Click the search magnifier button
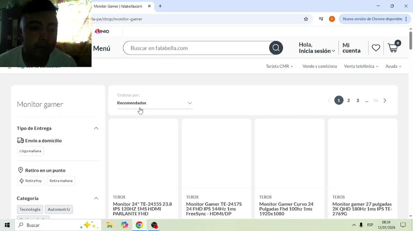Image resolution: width=413 pixels, height=231 pixels. [x=276, y=48]
